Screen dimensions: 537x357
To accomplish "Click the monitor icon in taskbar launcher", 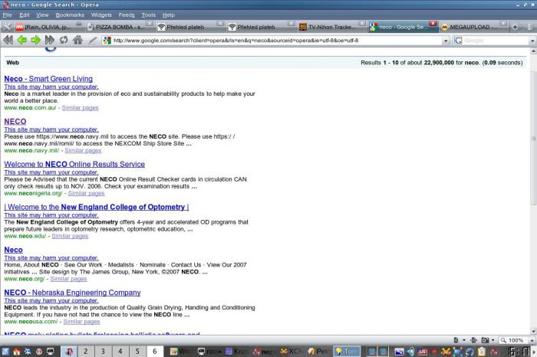I will click(x=51, y=351).
